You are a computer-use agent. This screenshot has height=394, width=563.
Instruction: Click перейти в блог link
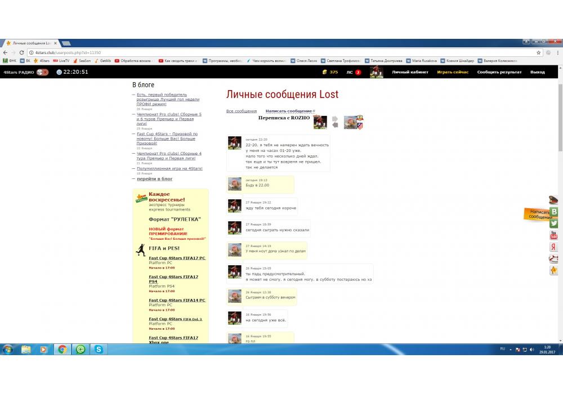point(154,178)
